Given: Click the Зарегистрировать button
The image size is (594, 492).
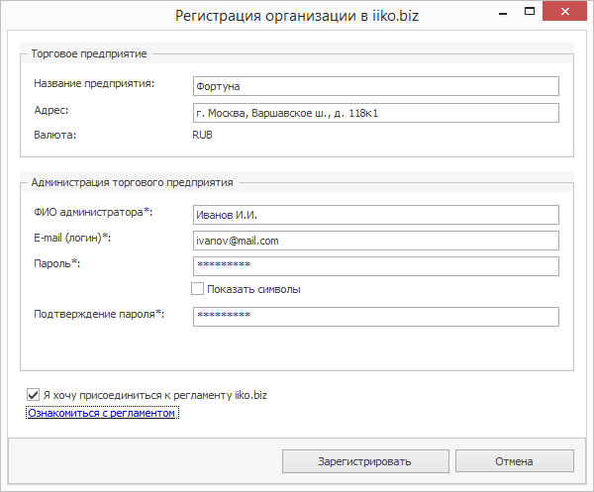Looking at the screenshot, I should 365,461.
